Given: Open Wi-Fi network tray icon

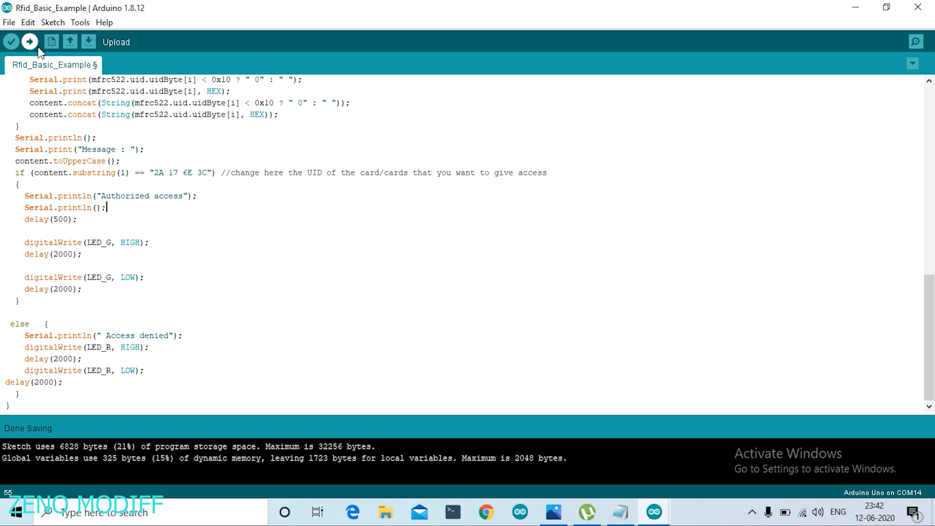Looking at the screenshot, I should pos(802,512).
